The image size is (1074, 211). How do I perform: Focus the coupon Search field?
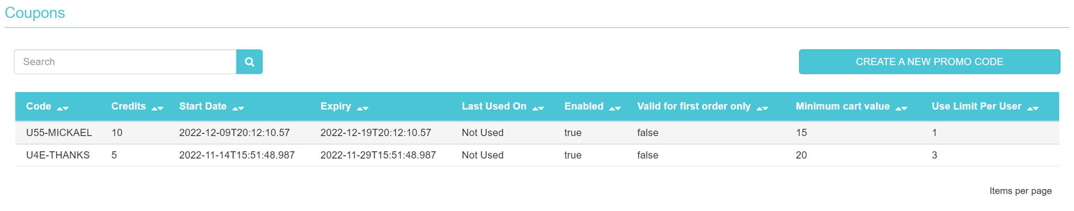point(125,62)
